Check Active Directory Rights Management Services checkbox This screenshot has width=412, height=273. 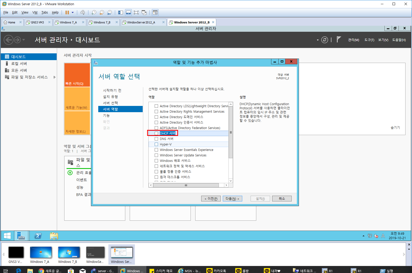coord(156,111)
